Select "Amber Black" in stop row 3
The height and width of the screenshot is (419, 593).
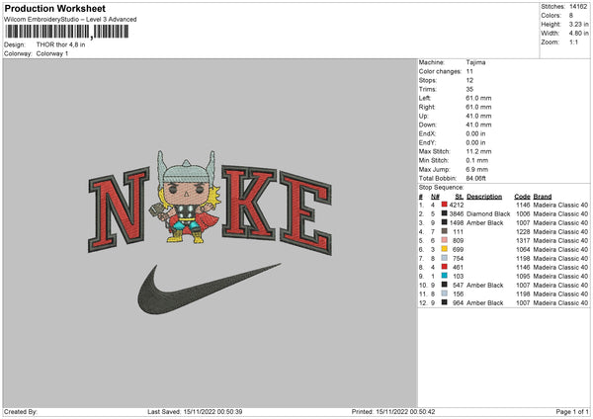point(485,222)
